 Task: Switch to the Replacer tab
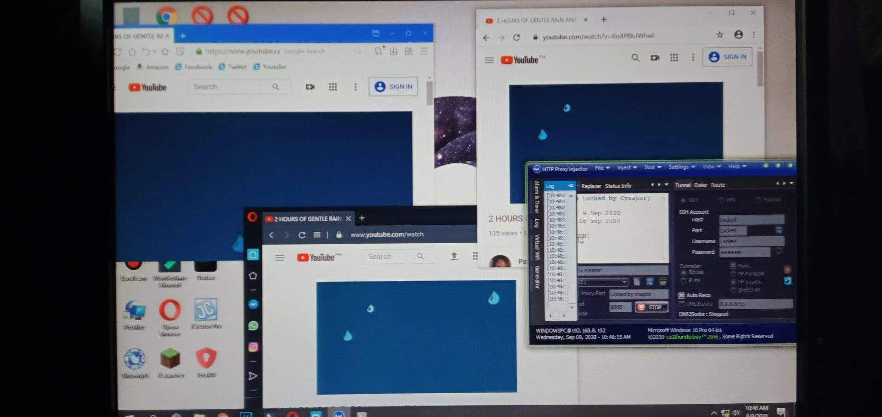coord(591,186)
